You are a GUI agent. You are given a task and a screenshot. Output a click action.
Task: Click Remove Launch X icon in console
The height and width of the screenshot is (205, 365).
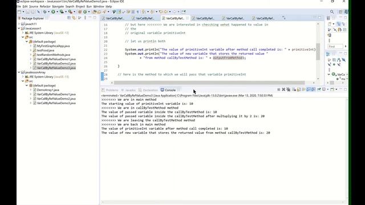283,89
